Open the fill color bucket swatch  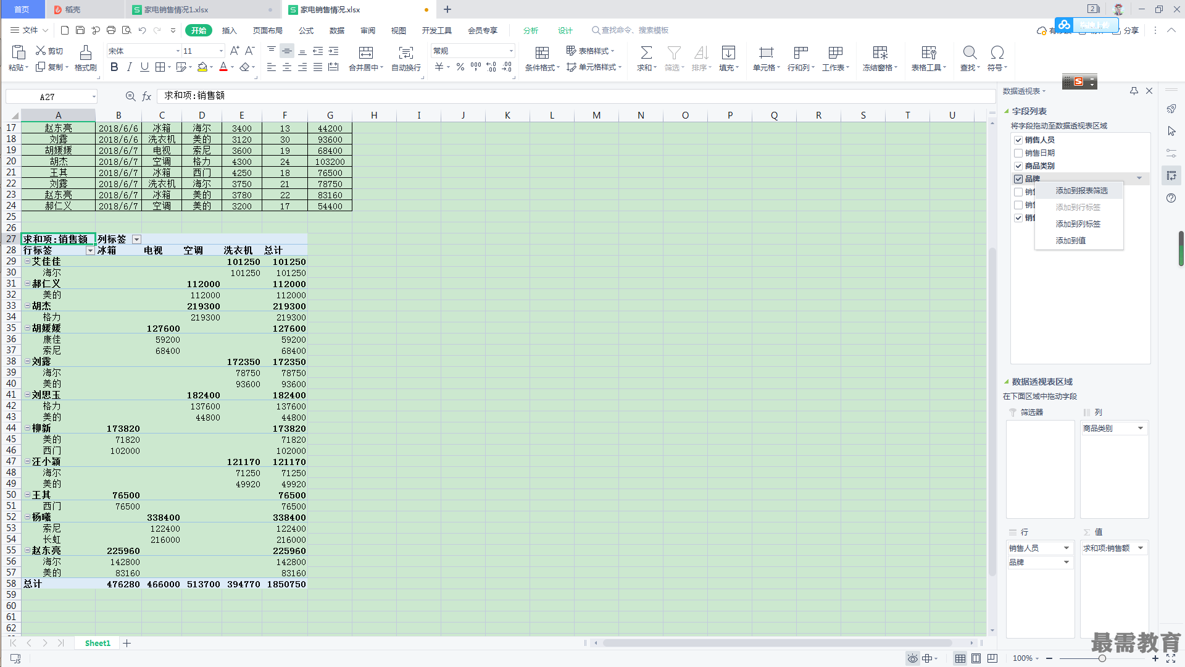pyautogui.click(x=202, y=67)
